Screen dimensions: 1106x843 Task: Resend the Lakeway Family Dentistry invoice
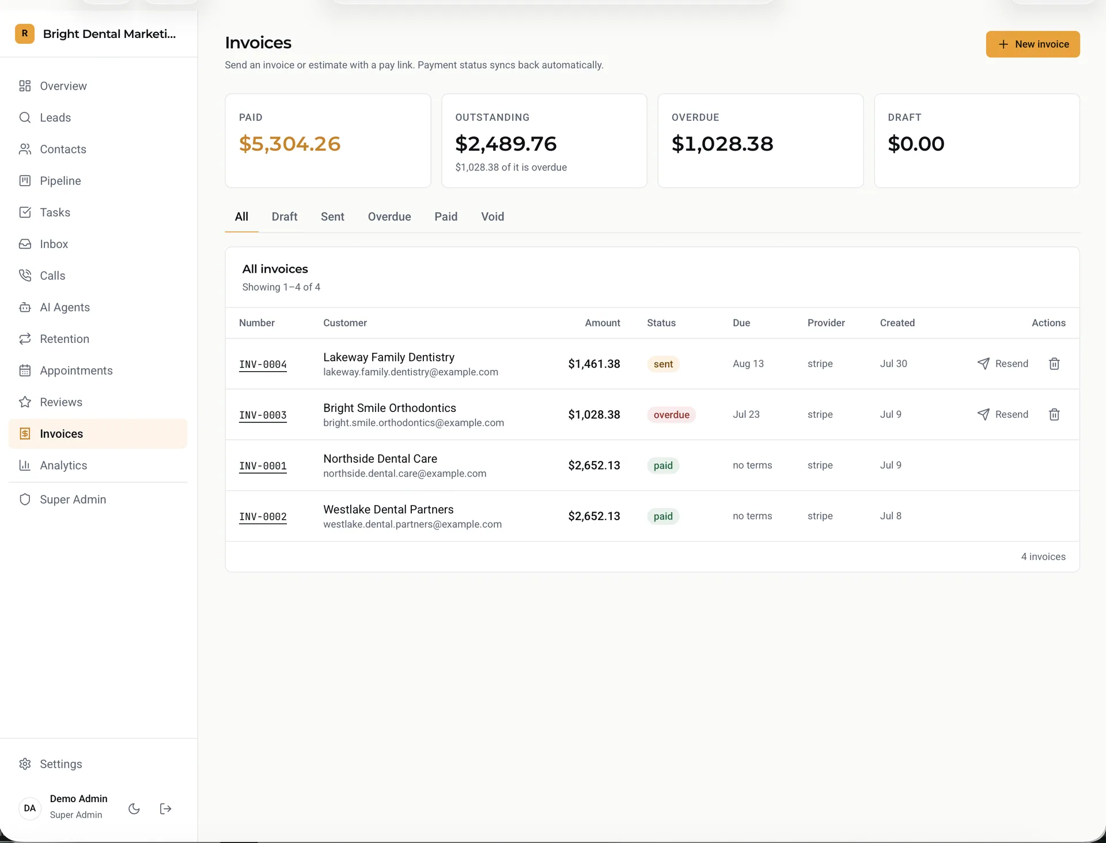(x=1003, y=364)
